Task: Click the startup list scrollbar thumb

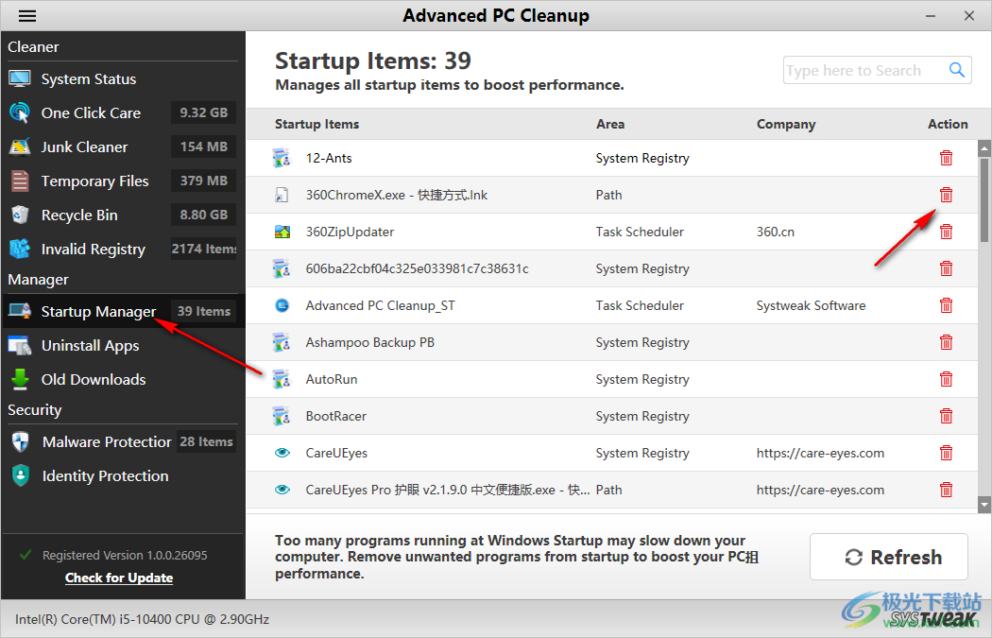Action: point(983,200)
